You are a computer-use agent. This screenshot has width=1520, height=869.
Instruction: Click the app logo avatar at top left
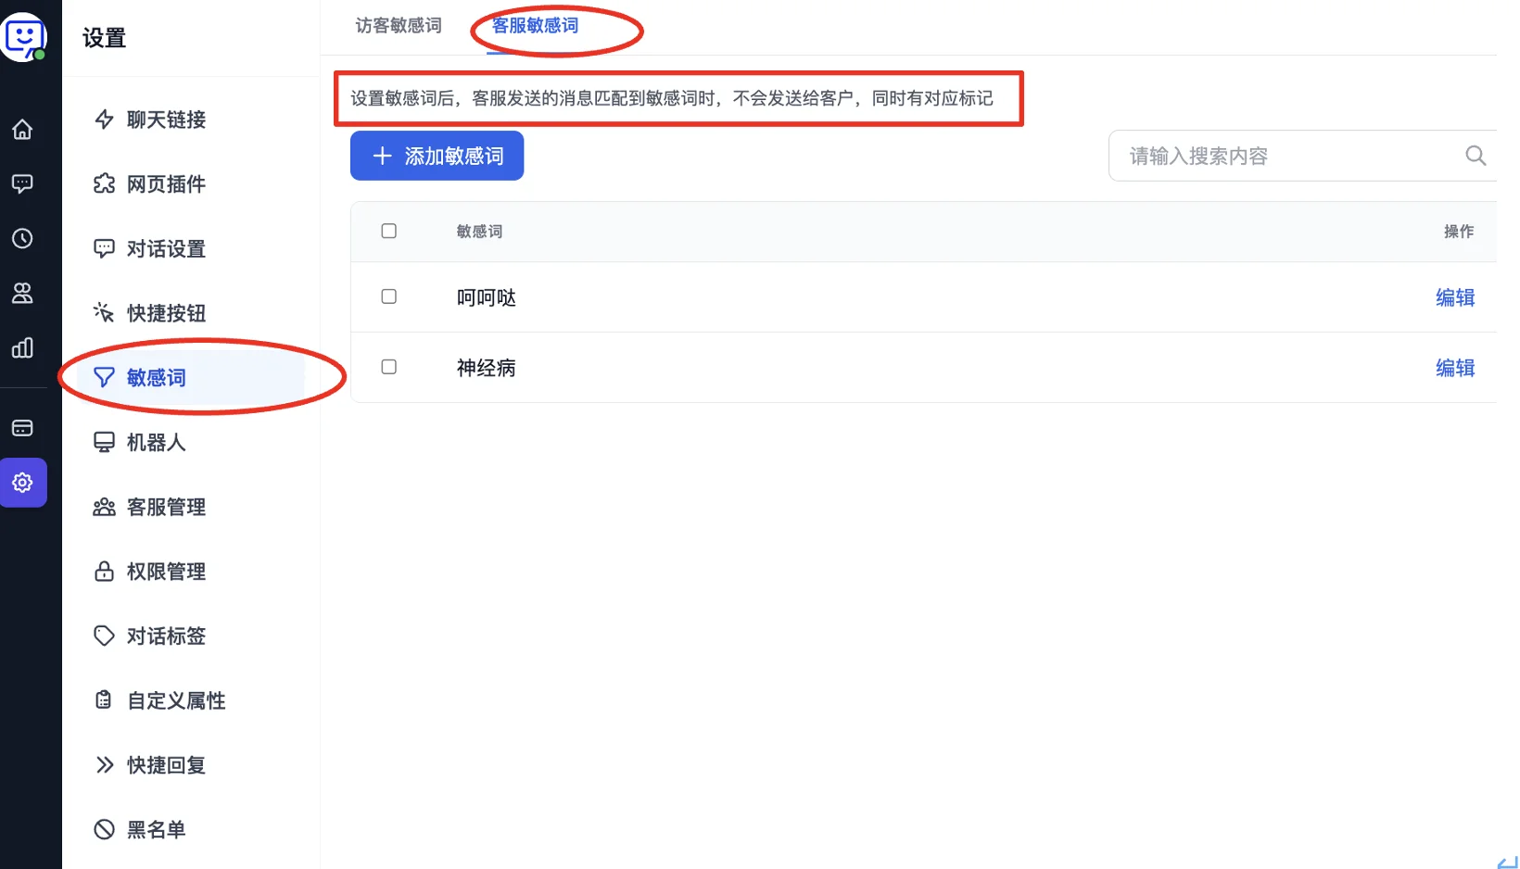coord(24,37)
